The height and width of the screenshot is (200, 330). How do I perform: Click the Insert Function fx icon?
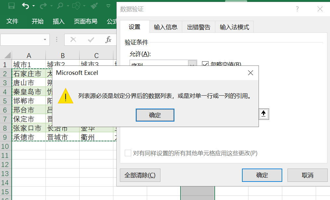108,40
